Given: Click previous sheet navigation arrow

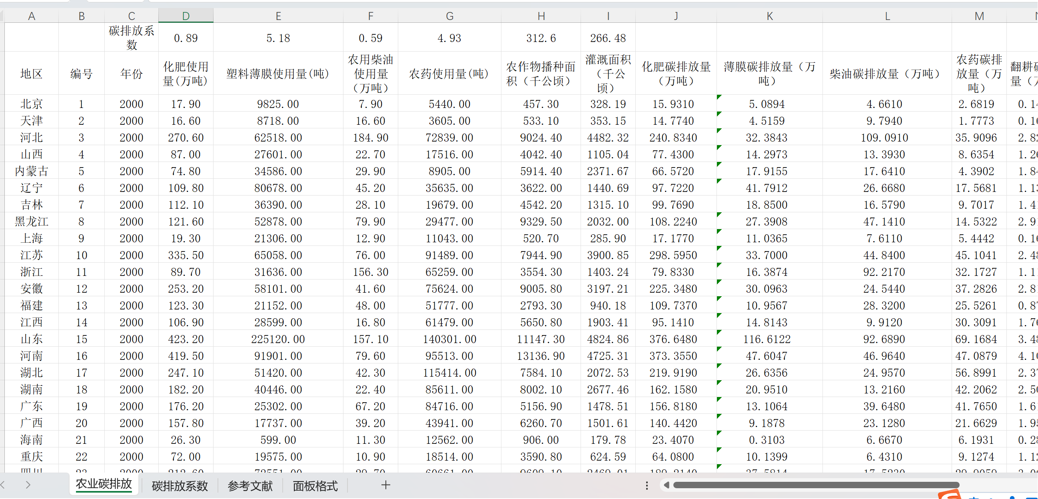Looking at the screenshot, I should coord(3,485).
